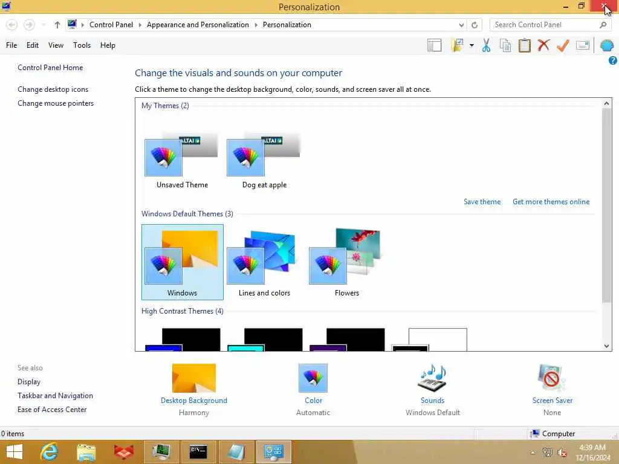Switch to system monitor taskbar app

point(161,452)
